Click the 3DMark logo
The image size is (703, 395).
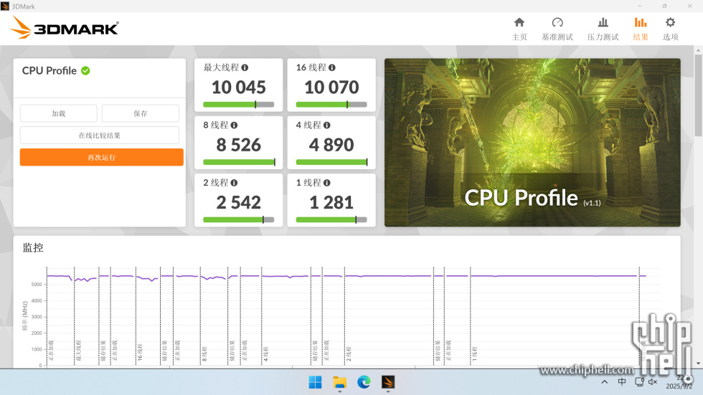click(x=65, y=28)
